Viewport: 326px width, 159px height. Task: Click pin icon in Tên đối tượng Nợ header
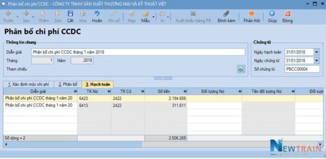[293, 91]
